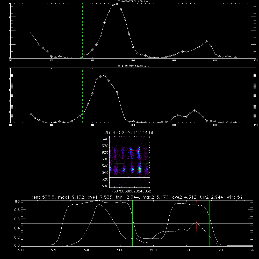Screen dimensions: 259x259
Task: Click the first diamond data point in dusk plot
Action: click(x=31, y=114)
